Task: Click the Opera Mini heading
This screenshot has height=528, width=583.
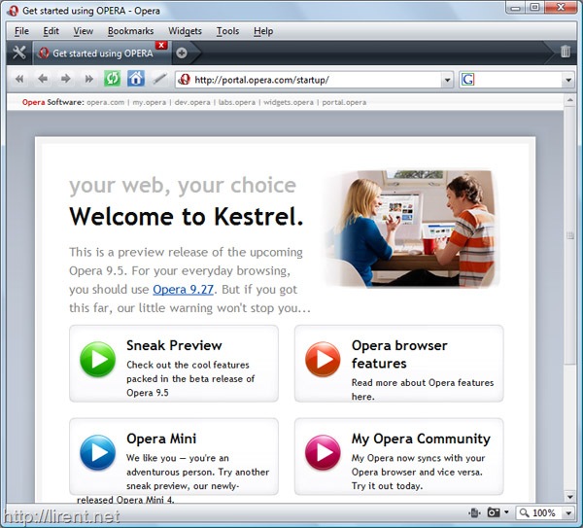Action: click(161, 439)
